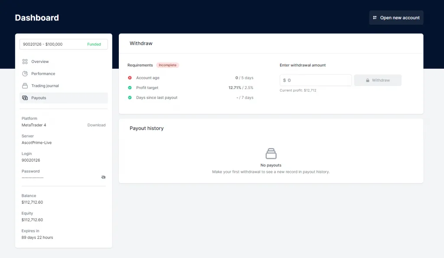Image resolution: width=444 pixels, height=258 pixels.
Task: Click the empty payout history stack icon
Action: (x=271, y=153)
